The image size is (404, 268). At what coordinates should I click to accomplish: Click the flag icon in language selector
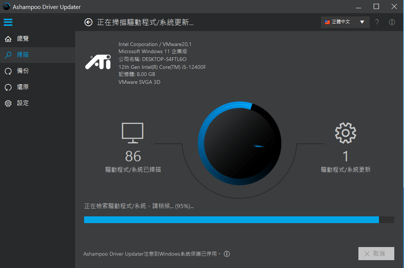(x=327, y=22)
